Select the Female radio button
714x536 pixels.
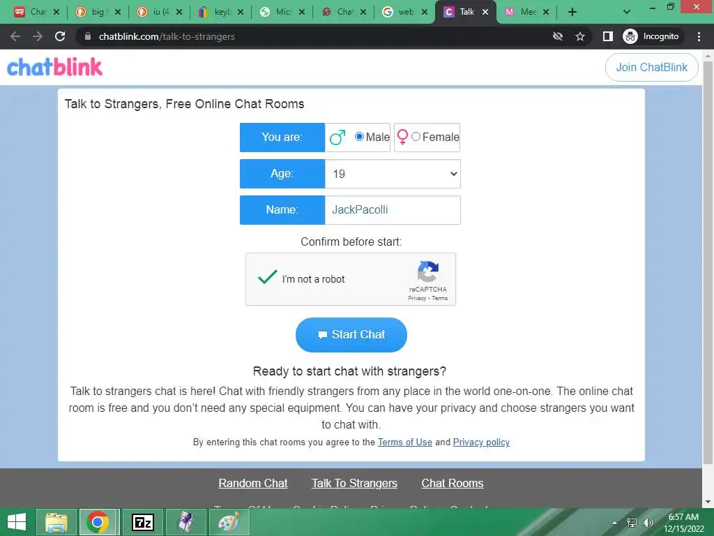click(416, 136)
